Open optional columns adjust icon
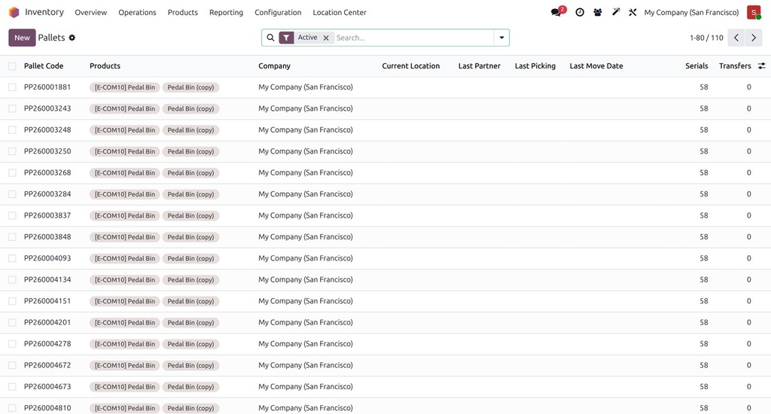 tap(761, 66)
